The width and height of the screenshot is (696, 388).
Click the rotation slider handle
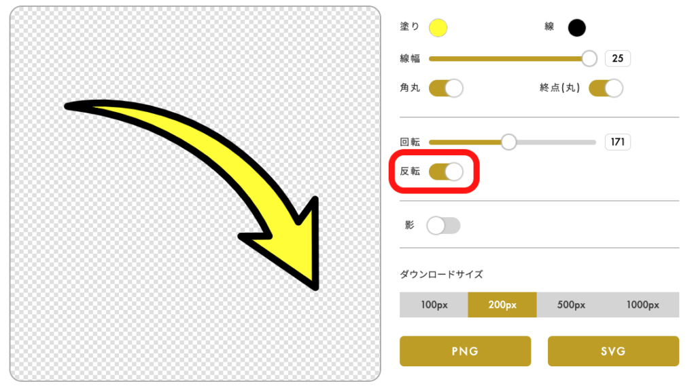click(508, 142)
